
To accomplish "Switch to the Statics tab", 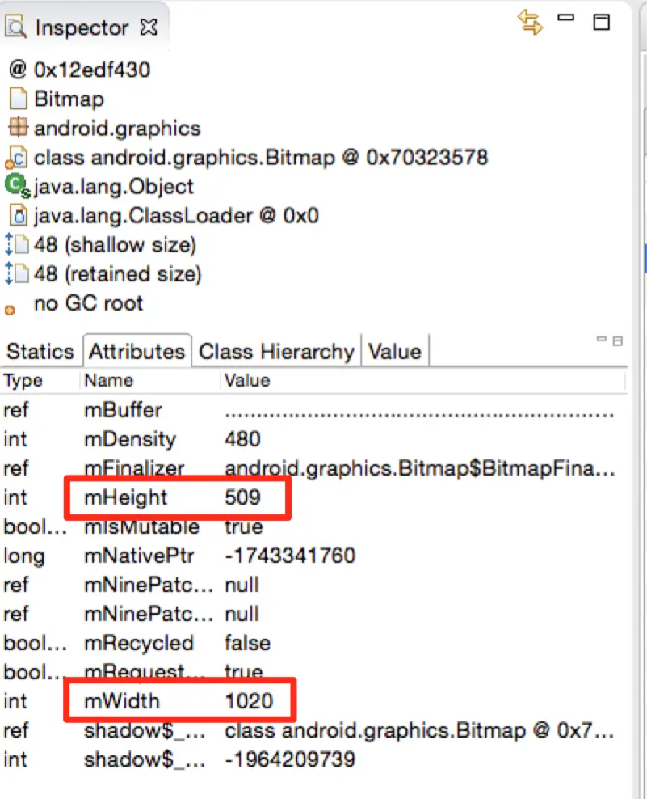I will (x=40, y=352).
